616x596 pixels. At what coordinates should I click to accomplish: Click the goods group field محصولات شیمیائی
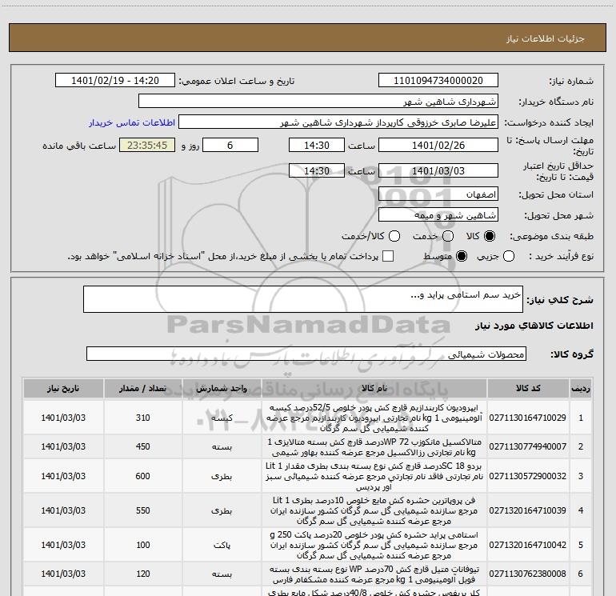306,354
